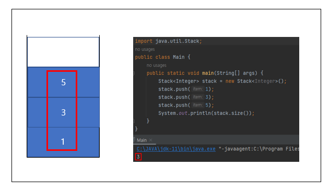329x192 pixels.
Task: Collapse the main method fold marker
Action: 134,73
